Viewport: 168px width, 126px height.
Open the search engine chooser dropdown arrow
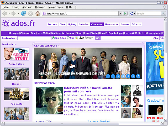click(134, 13)
